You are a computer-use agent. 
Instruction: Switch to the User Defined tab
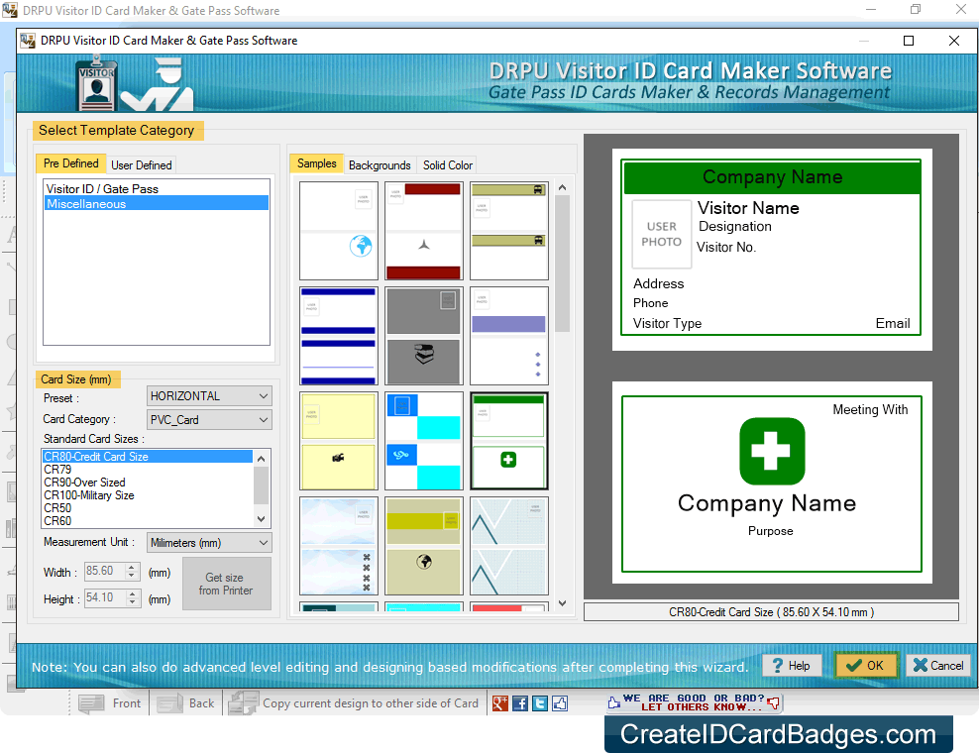pyautogui.click(x=141, y=164)
